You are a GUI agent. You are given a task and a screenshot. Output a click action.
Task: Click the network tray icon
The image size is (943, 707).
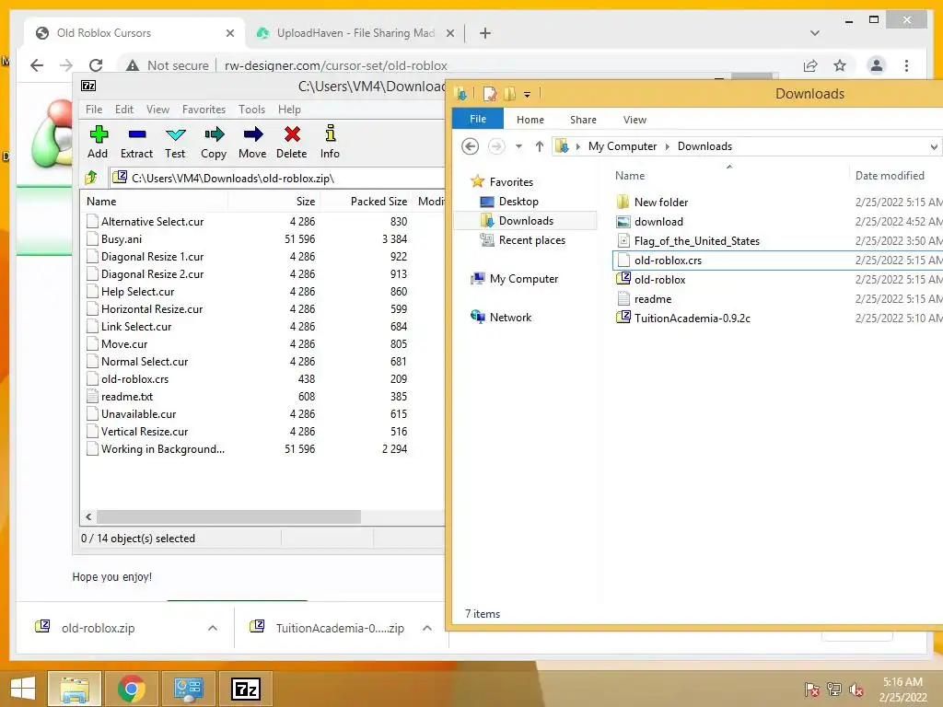click(x=834, y=690)
